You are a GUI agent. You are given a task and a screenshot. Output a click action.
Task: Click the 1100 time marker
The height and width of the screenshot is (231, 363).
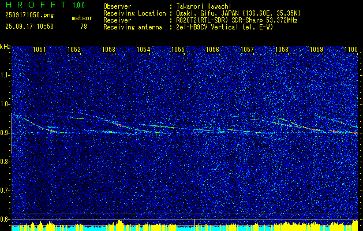tap(351, 49)
